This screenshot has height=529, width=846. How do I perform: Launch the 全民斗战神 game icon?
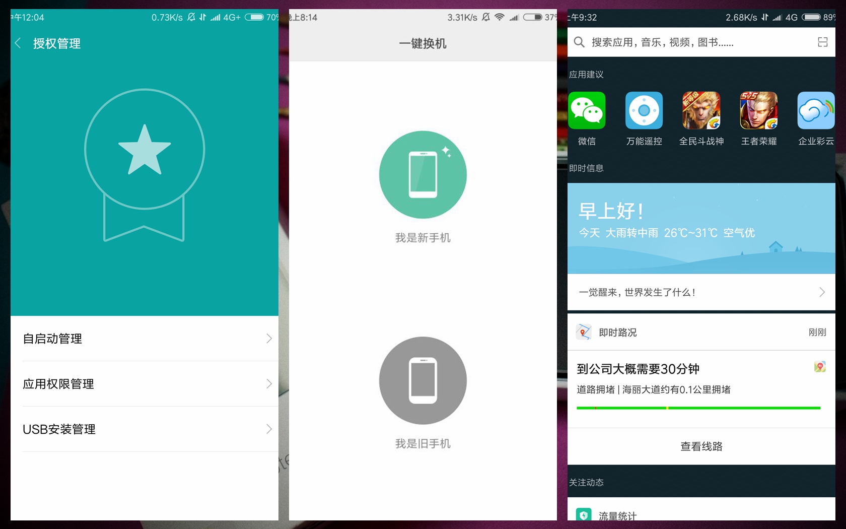point(701,110)
